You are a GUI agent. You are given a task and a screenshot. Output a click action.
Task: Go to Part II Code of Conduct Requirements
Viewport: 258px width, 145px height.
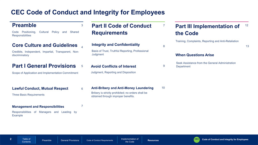pyautogui.click(x=121, y=29)
